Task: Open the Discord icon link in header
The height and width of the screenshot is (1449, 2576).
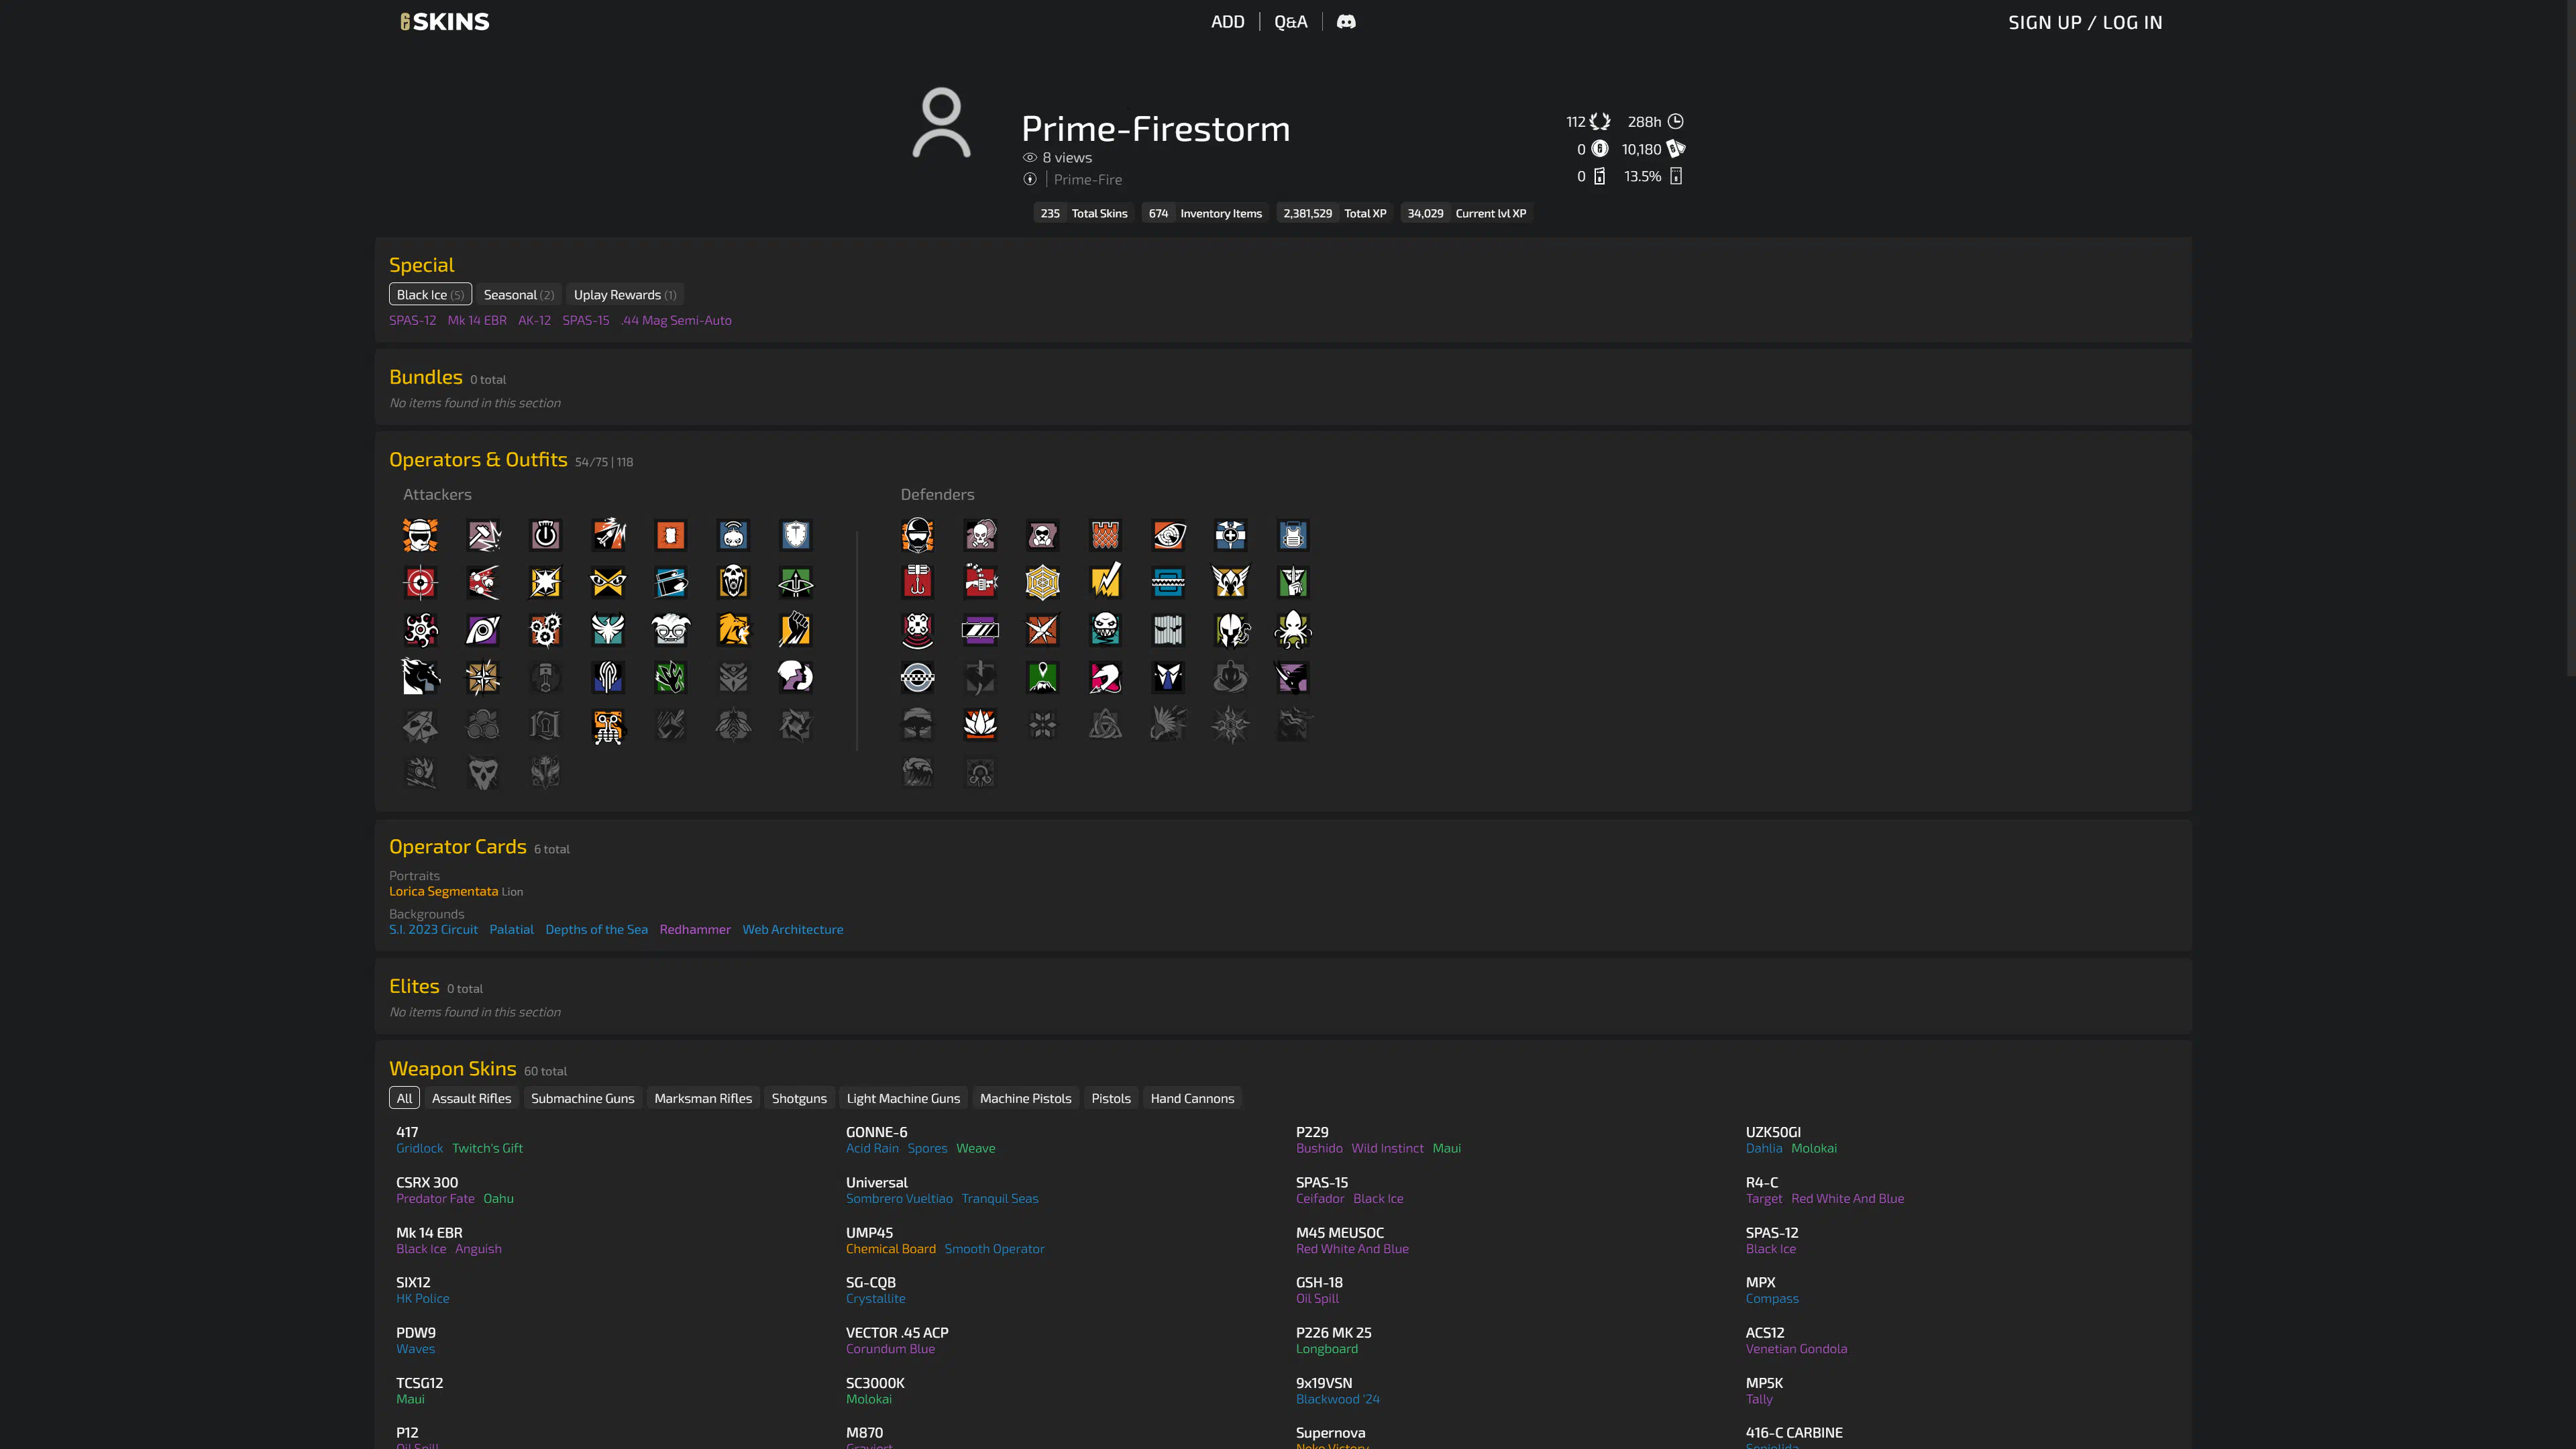Action: pyautogui.click(x=1346, y=22)
